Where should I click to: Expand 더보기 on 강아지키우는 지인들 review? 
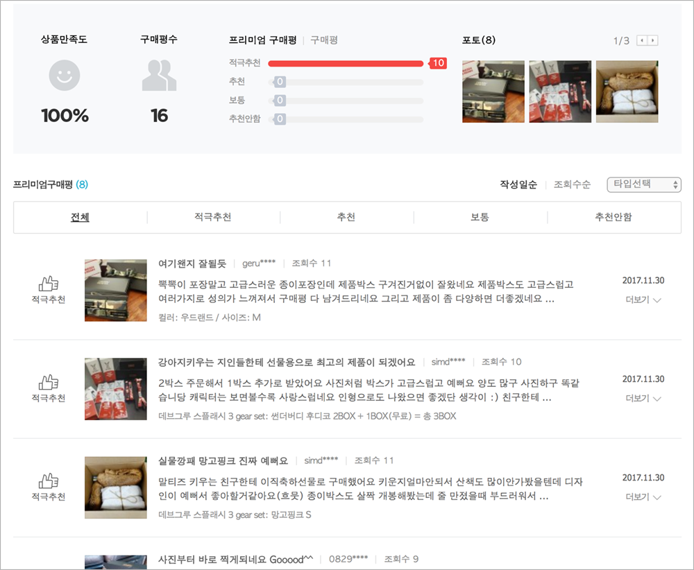(x=643, y=399)
